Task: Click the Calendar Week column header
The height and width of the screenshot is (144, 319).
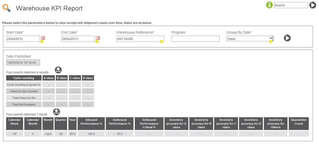Action: (15, 124)
